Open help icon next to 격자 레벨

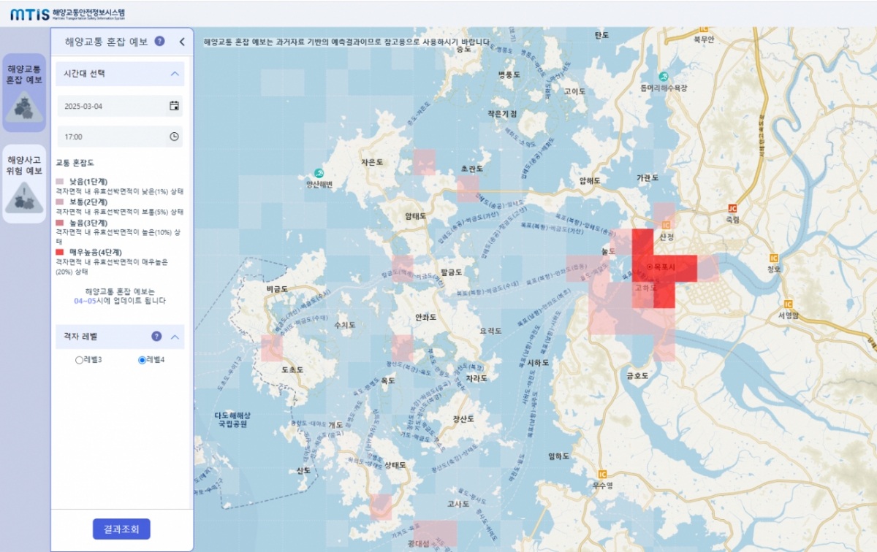tap(156, 337)
